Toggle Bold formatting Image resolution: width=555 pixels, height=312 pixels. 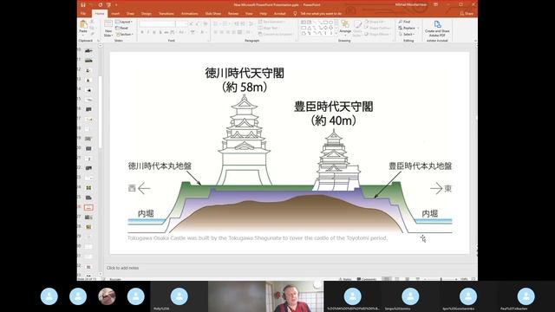pos(142,33)
